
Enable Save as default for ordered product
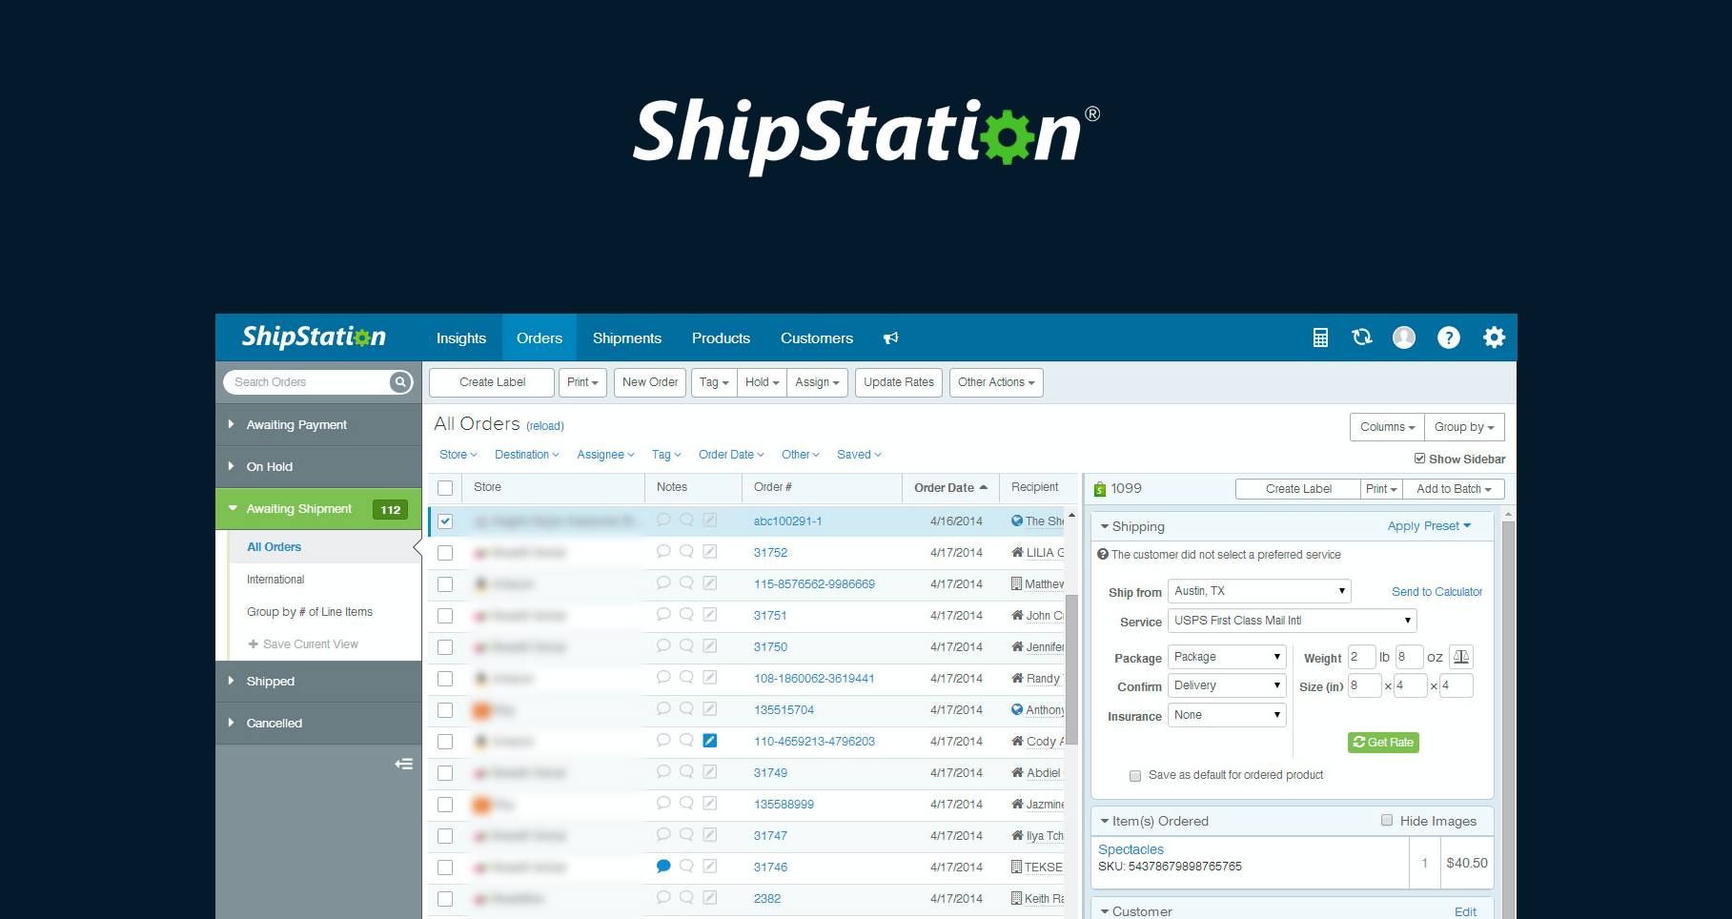(1135, 775)
